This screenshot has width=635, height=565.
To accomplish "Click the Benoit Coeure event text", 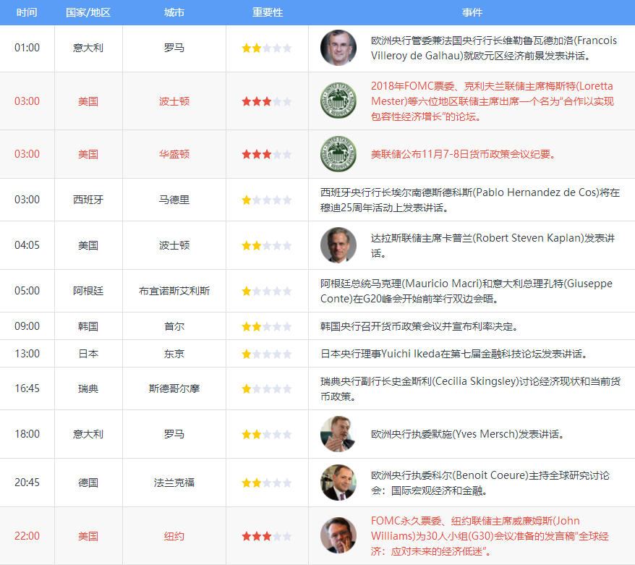I will (x=490, y=483).
